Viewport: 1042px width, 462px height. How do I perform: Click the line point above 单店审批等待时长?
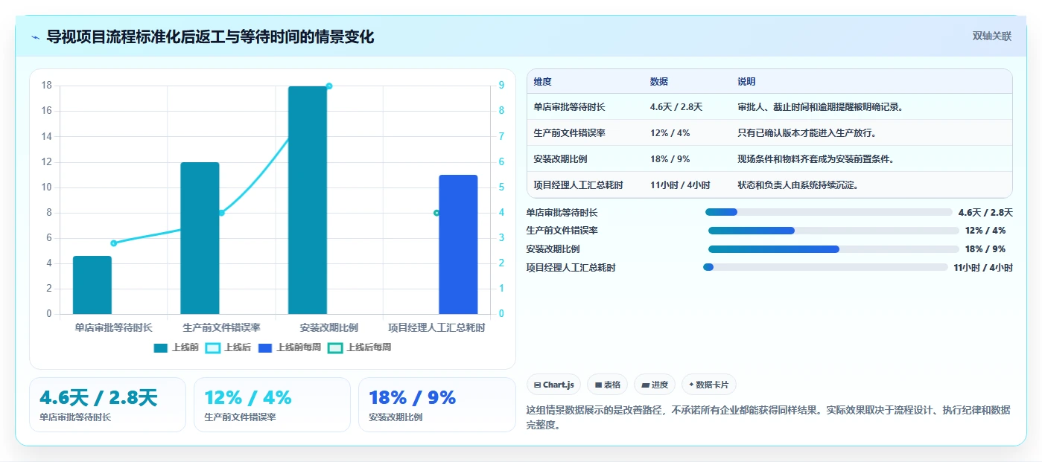click(113, 243)
